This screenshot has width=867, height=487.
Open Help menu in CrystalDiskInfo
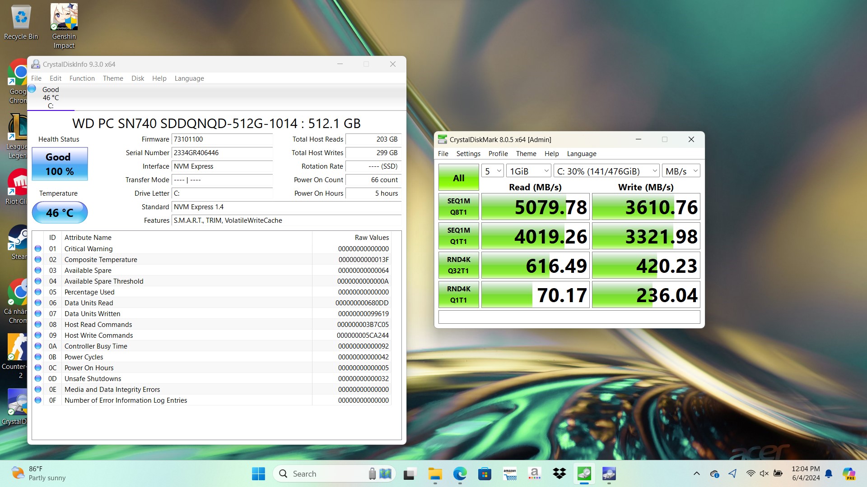pos(159,78)
